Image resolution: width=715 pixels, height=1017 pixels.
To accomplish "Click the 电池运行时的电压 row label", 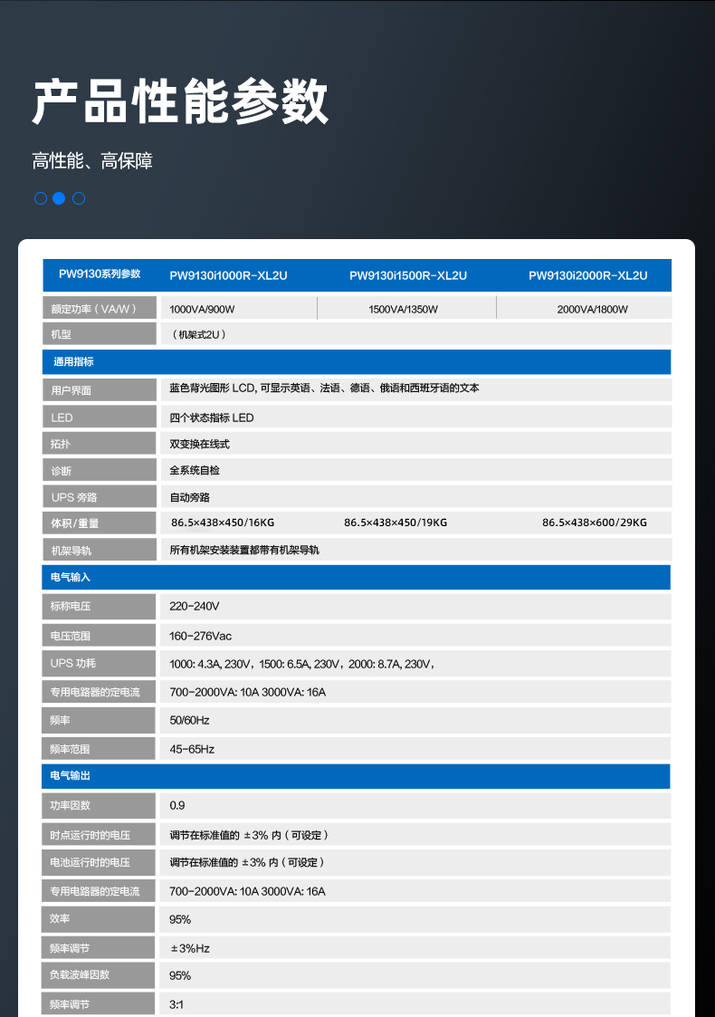I will click(x=99, y=862).
